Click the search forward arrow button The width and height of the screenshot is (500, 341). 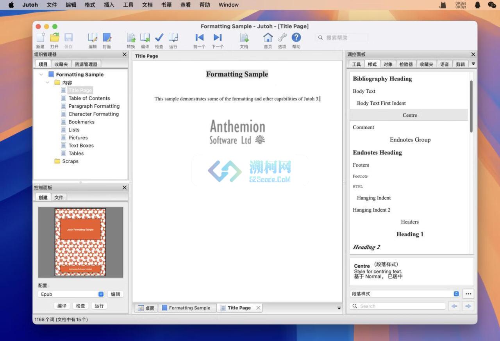(468, 306)
